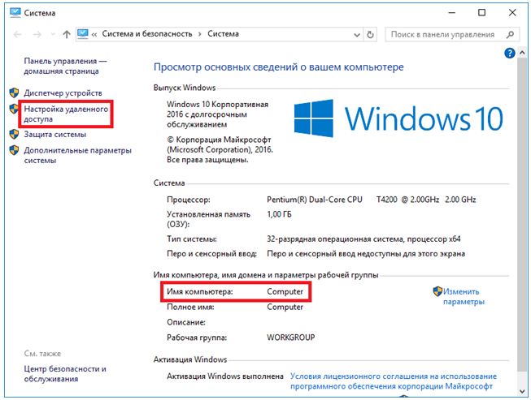
Task: Click shield icon next to 'Диспетчер устройств'
Action: tap(14, 92)
